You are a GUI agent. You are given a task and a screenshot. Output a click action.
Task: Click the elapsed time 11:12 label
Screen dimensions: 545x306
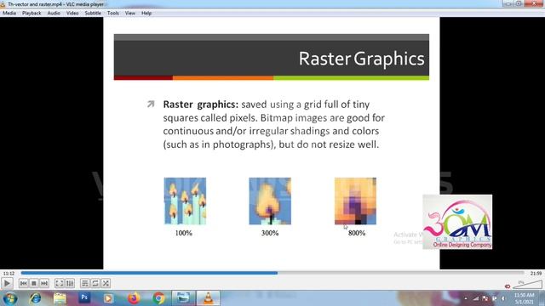[x=9, y=274]
